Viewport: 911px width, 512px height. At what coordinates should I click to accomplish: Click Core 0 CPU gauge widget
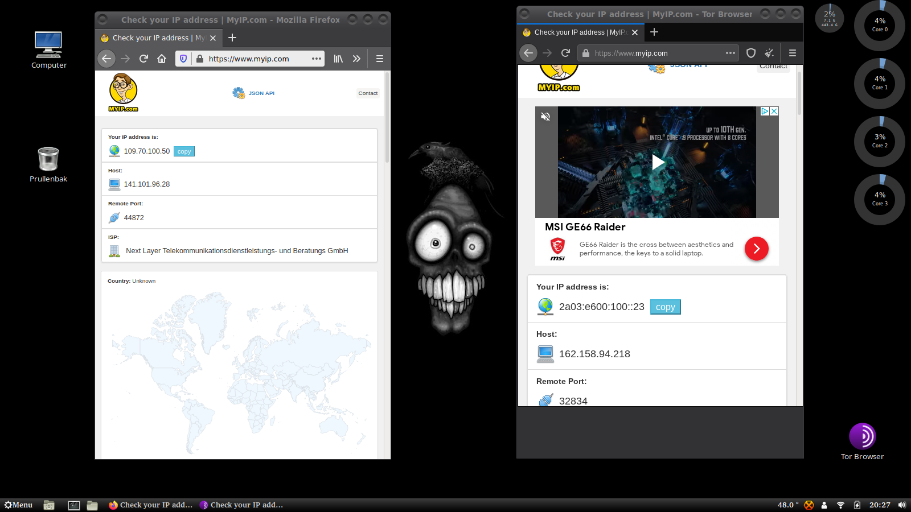pyautogui.click(x=880, y=25)
